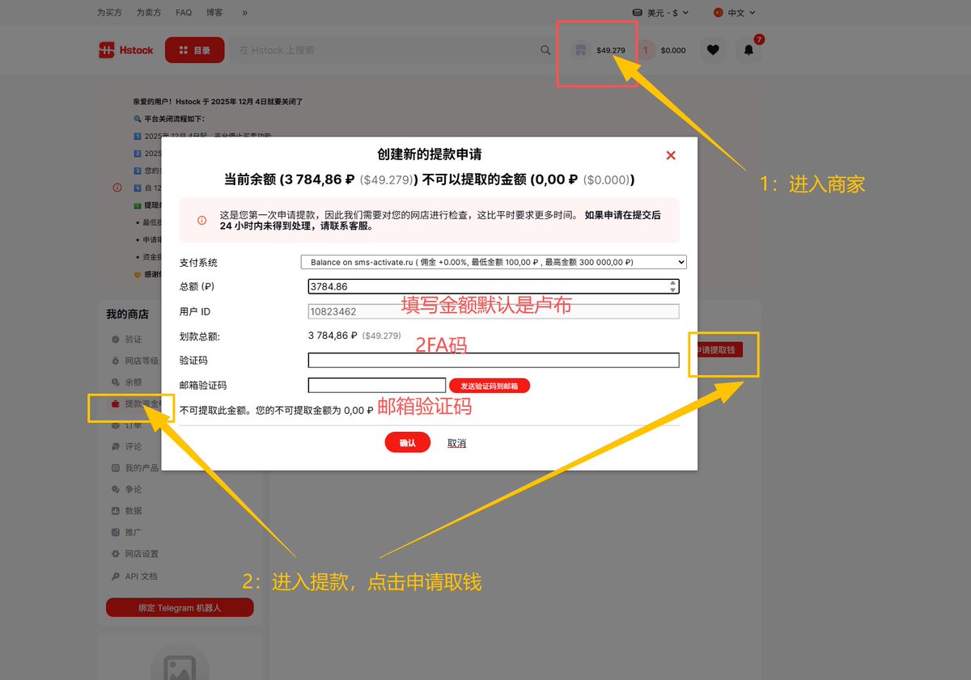Click the search magnifier icon
The width and height of the screenshot is (971, 680).
pyautogui.click(x=545, y=50)
